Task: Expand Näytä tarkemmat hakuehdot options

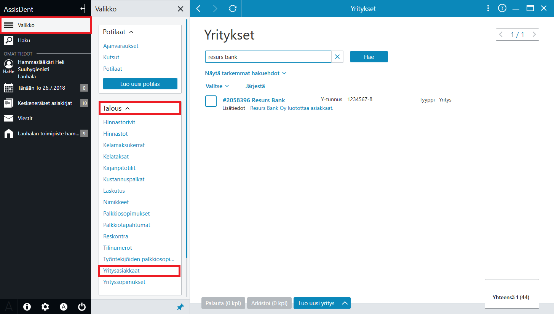Action: [x=246, y=73]
